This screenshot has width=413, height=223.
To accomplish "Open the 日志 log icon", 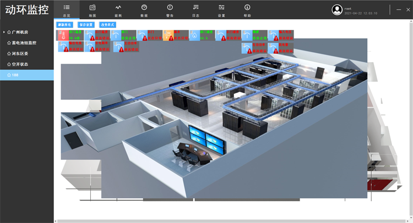I will pyautogui.click(x=195, y=10).
